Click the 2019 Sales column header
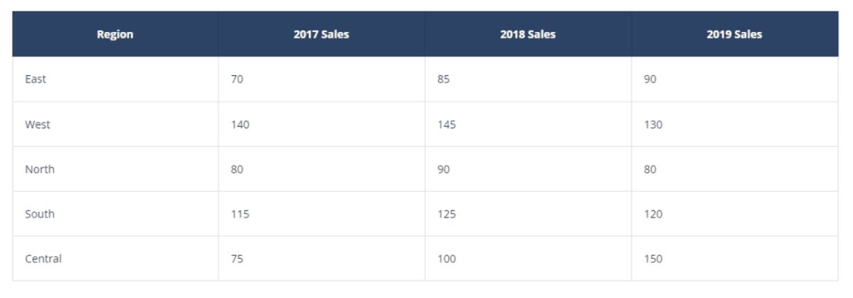 pyautogui.click(x=735, y=34)
